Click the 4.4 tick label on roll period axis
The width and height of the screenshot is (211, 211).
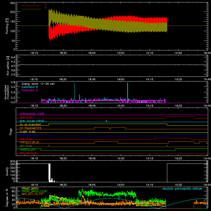tap(13, 57)
